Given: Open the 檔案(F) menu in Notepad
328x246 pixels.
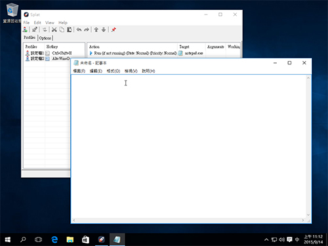Looking at the screenshot, I should point(79,71).
